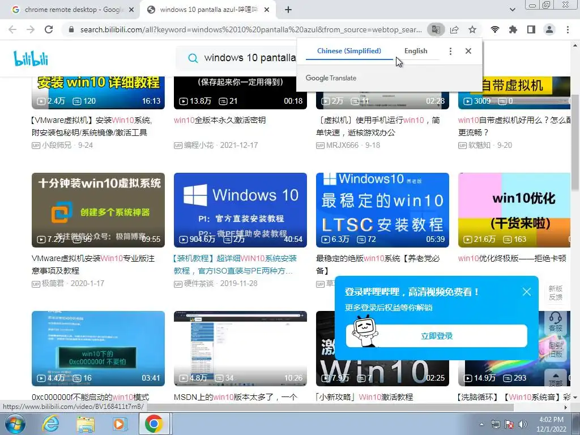Open Translate popup options menu

450,51
